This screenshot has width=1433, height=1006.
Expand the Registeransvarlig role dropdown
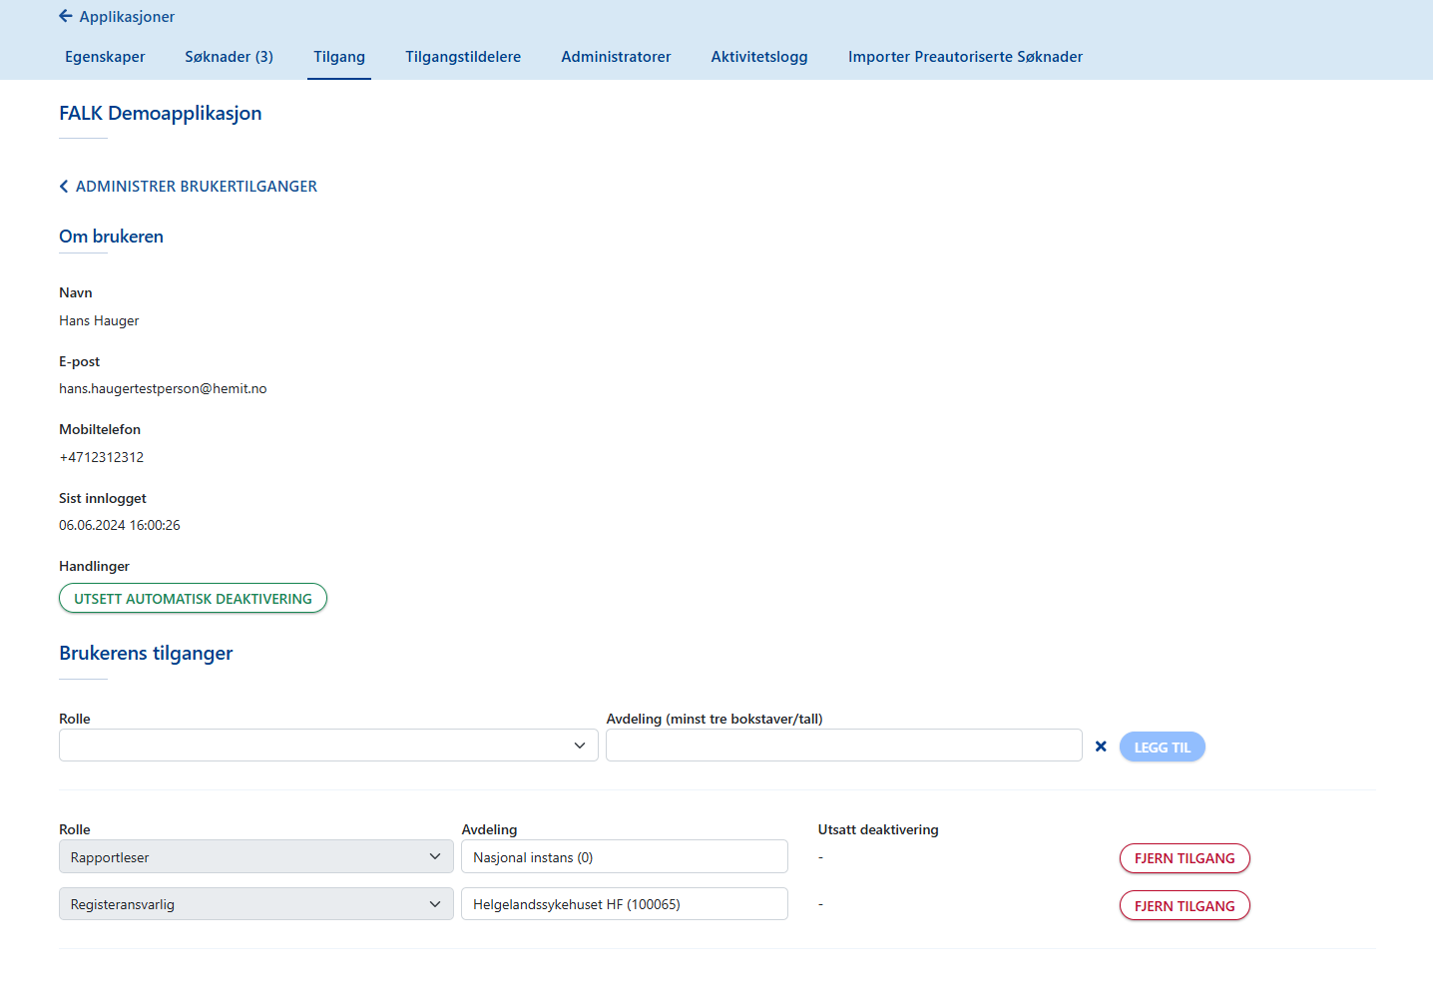click(256, 904)
